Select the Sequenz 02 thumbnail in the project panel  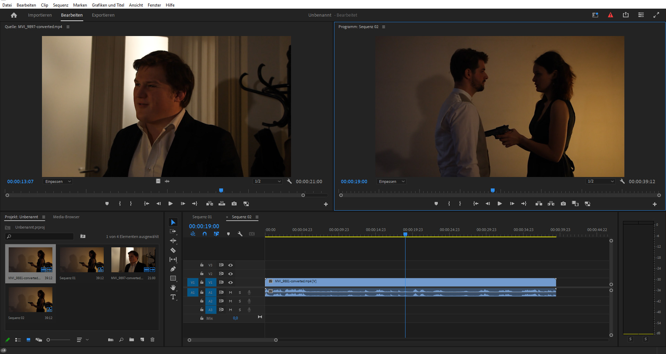point(30,299)
